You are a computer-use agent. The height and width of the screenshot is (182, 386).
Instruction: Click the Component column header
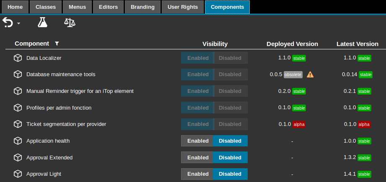(x=32, y=44)
